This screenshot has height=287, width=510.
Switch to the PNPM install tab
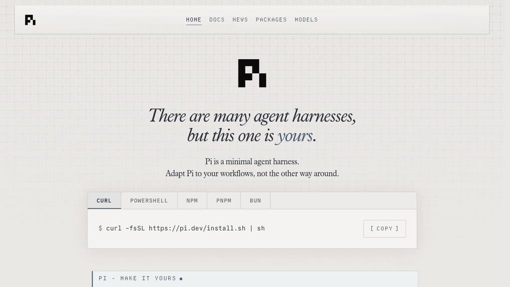pyautogui.click(x=224, y=200)
